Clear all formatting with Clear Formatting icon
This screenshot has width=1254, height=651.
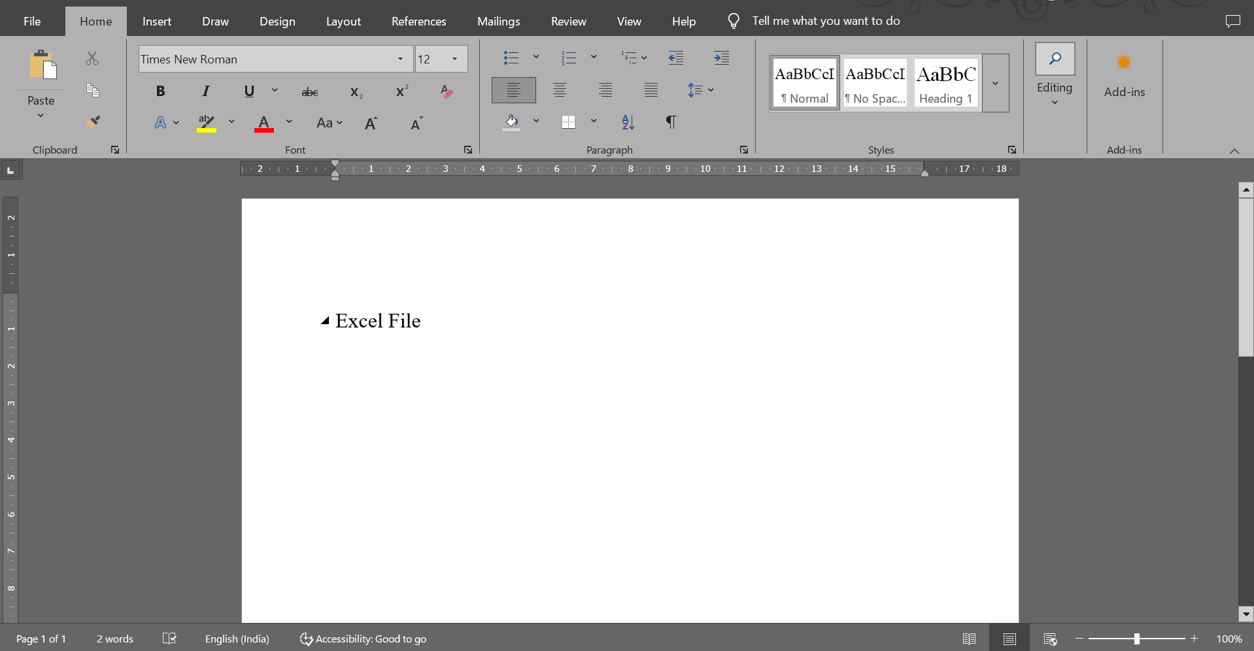446,92
